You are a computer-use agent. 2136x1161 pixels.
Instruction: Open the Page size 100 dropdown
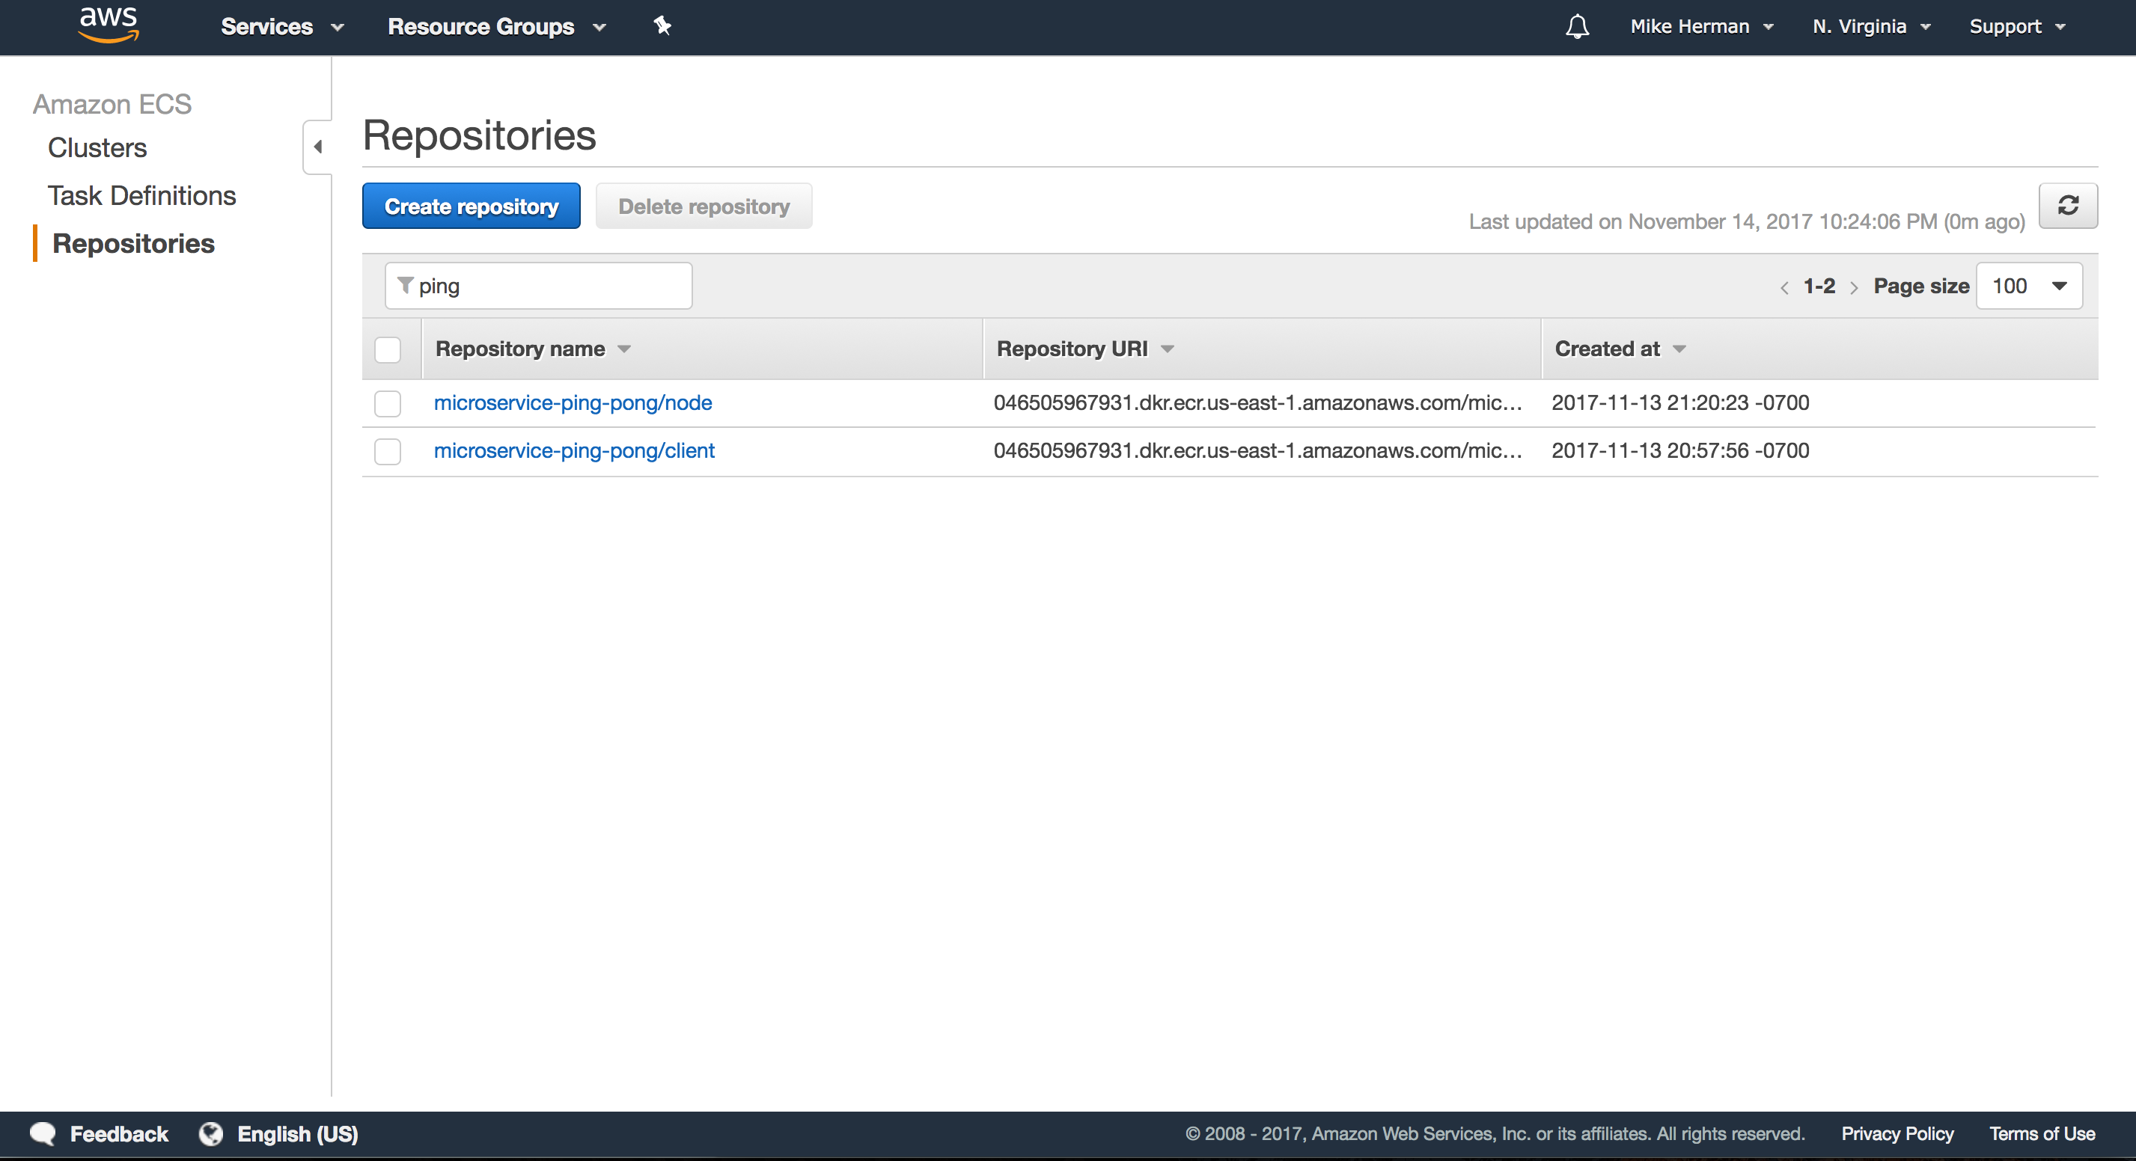pos(2028,286)
